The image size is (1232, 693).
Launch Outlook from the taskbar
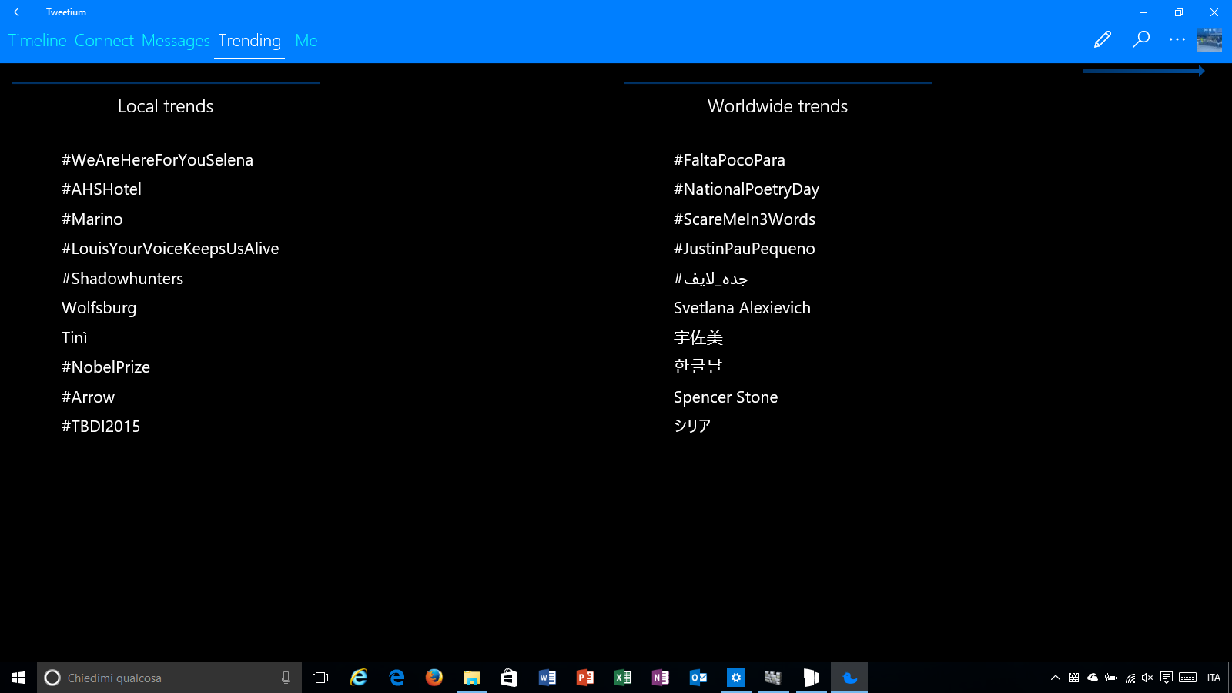pos(698,678)
